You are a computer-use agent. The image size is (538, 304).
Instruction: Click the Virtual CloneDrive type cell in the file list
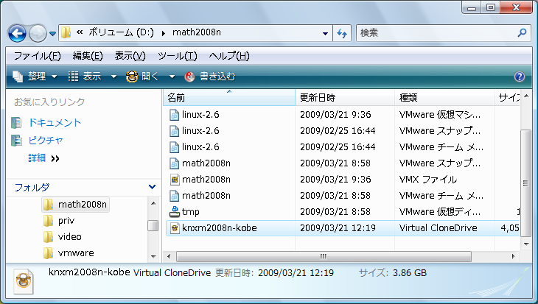439,228
